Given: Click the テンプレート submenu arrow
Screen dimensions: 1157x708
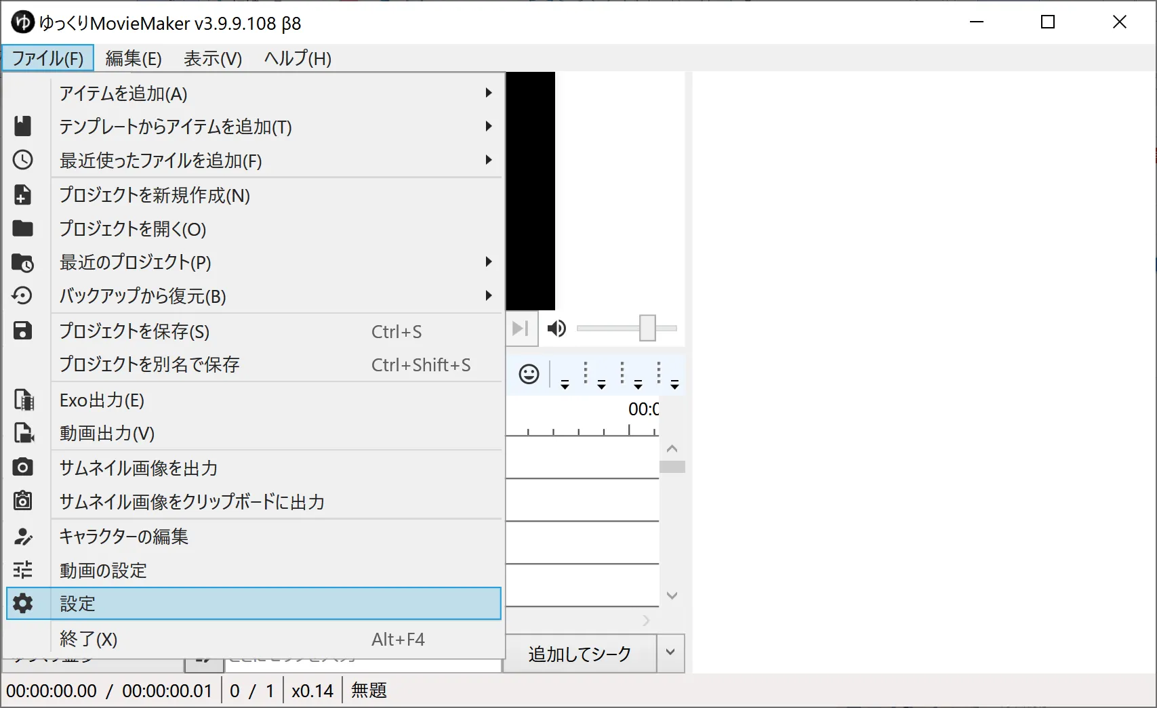Looking at the screenshot, I should [489, 126].
